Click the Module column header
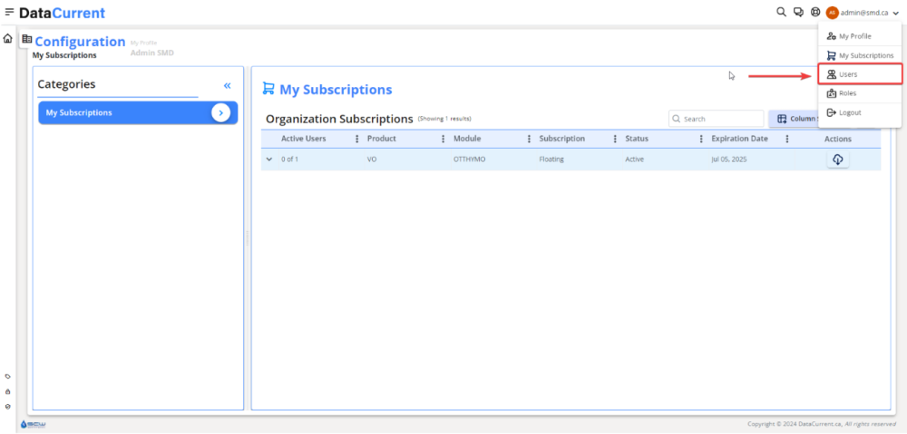Screen dimensions: 907x434 click(467, 139)
